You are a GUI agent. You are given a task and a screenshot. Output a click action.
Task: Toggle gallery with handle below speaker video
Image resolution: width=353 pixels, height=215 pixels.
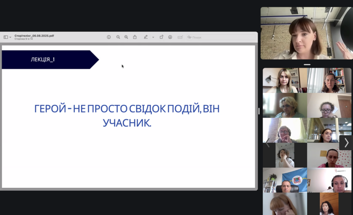(x=307, y=64)
